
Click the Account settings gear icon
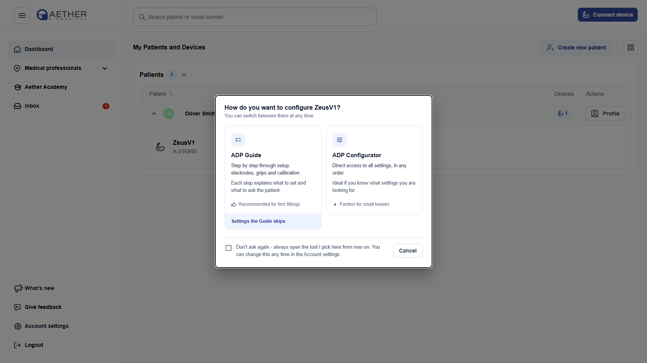pos(17,326)
